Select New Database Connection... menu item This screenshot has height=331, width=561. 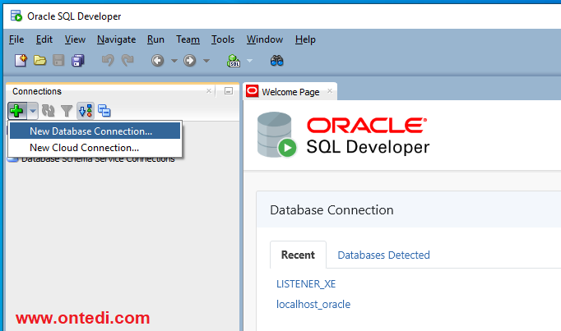coord(95,131)
